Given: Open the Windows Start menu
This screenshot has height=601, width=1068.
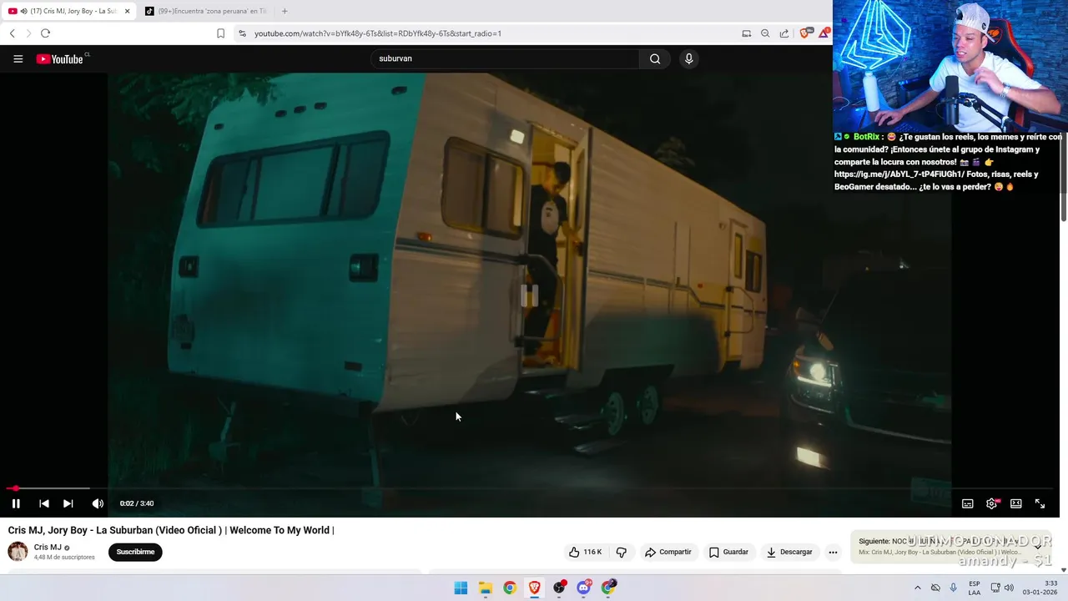Looking at the screenshot, I should [x=461, y=588].
